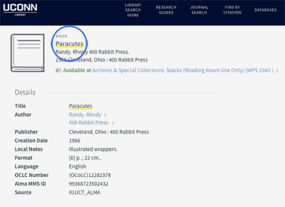285x207 pixels.
Task: Expand availability details chevron after WPS 1940
Action: point(277,71)
